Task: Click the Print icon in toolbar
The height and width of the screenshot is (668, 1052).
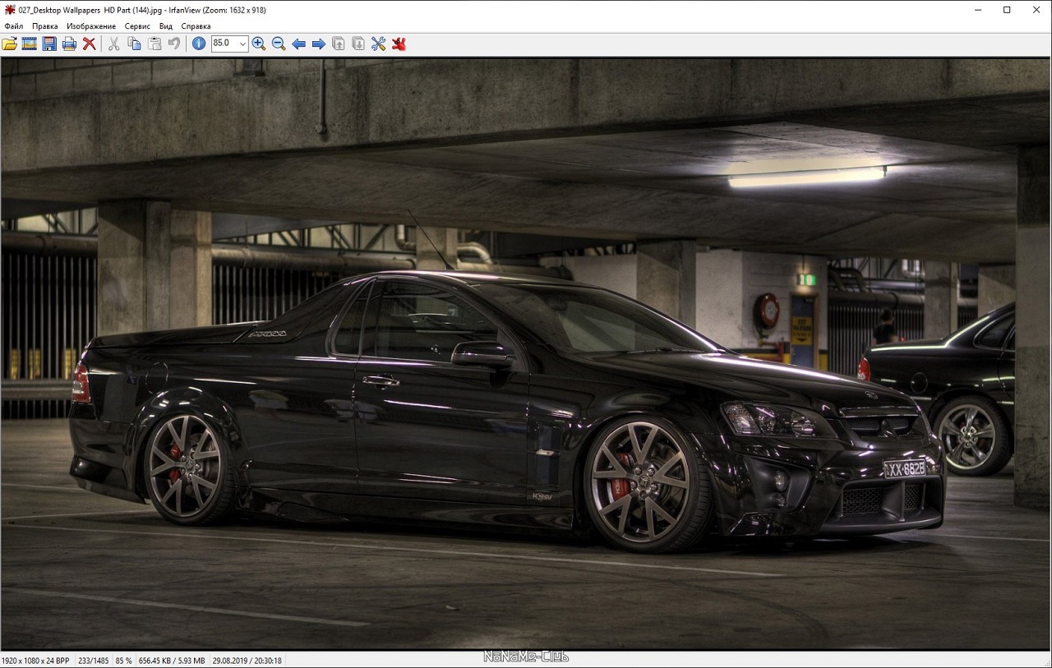Action: click(x=69, y=44)
